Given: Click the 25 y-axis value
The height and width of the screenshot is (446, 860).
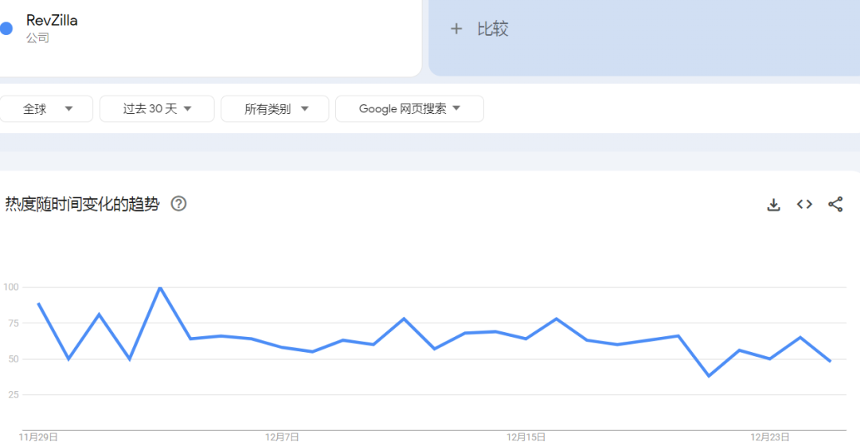Looking at the screenshot, I should point(14,394).
